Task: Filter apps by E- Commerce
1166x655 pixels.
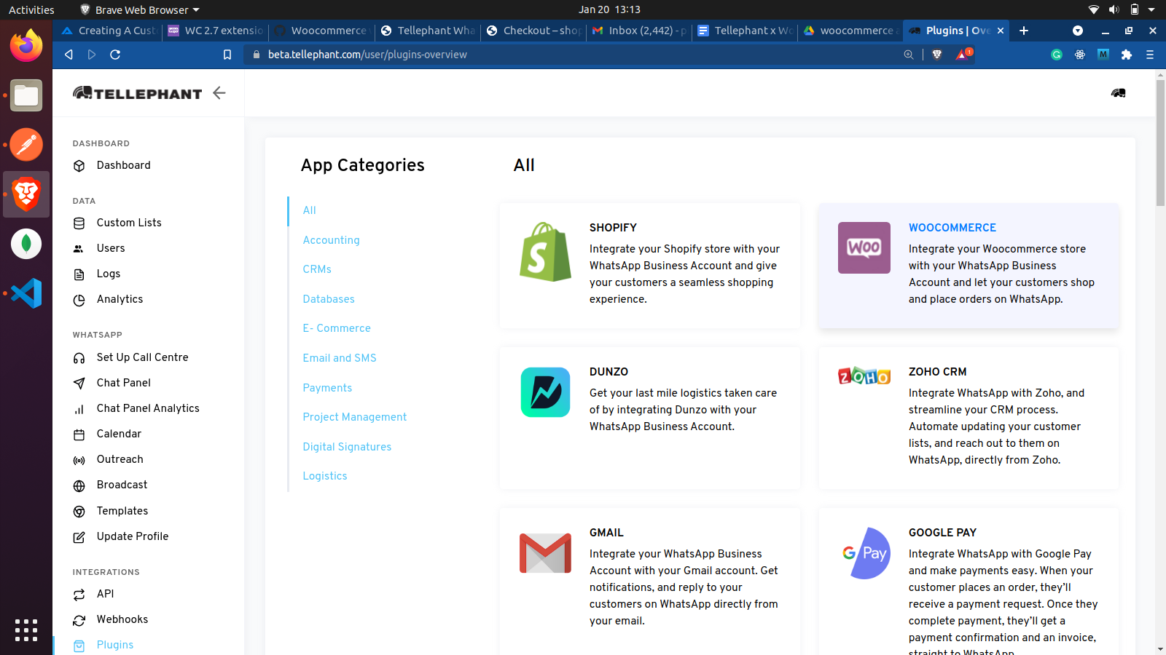Action: [337, 328]
